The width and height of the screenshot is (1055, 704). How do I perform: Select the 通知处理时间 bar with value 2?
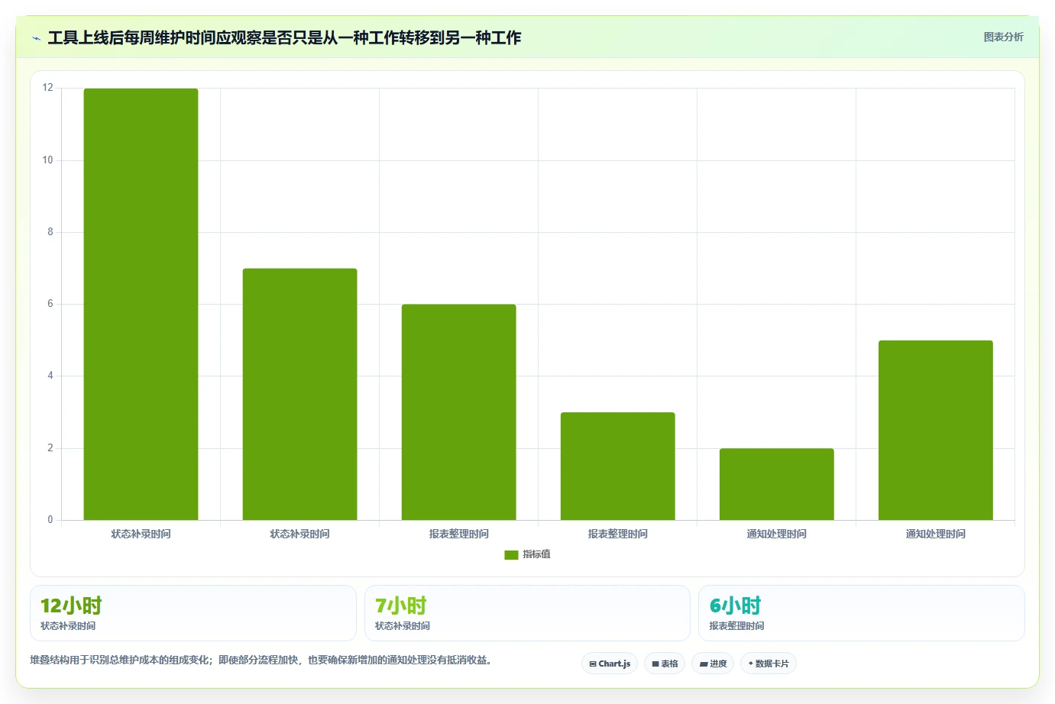point(776,484)
